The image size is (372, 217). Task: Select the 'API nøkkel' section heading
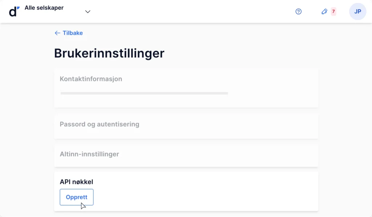point(76,182)
